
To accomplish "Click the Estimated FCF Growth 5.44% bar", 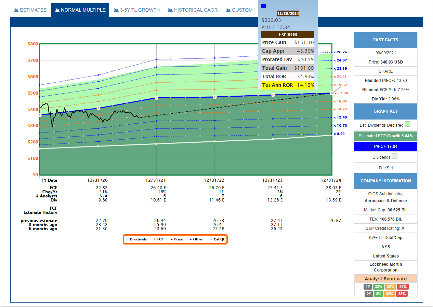I will tap(385, 136).
